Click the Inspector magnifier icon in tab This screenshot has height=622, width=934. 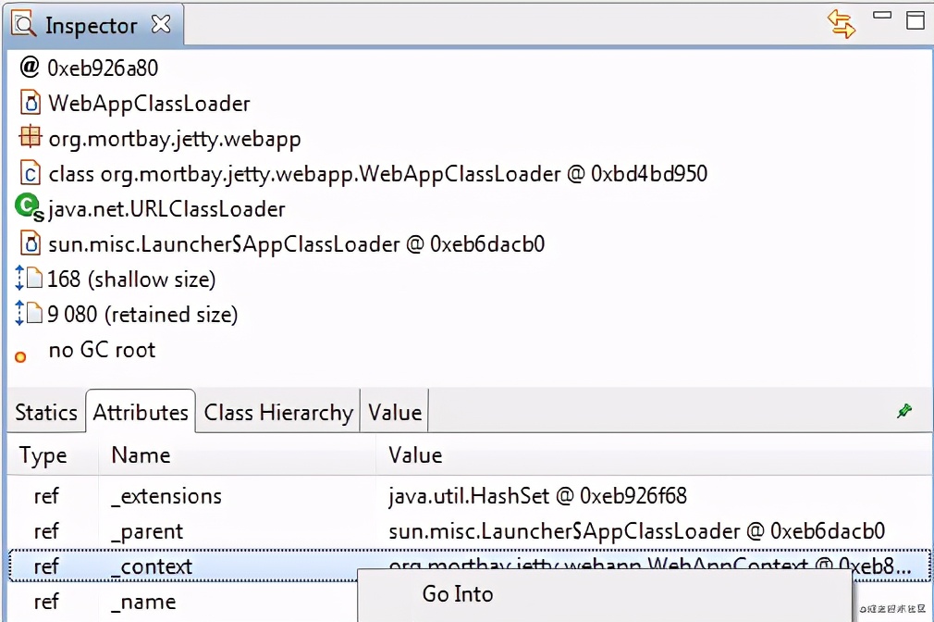[x=23, y=24]
